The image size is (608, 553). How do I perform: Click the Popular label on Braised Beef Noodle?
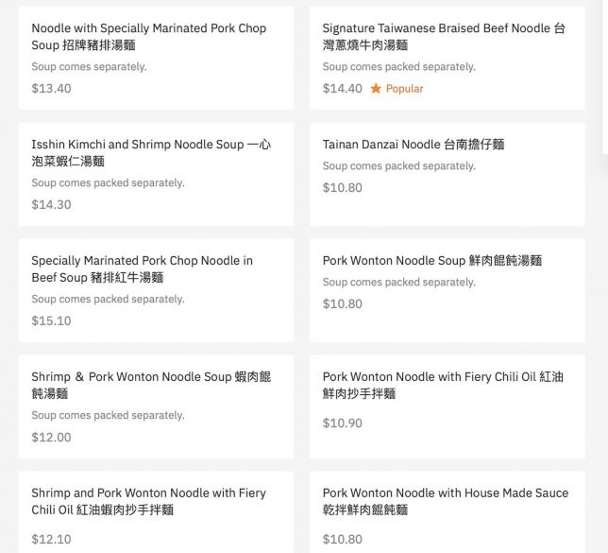(404, 89)
